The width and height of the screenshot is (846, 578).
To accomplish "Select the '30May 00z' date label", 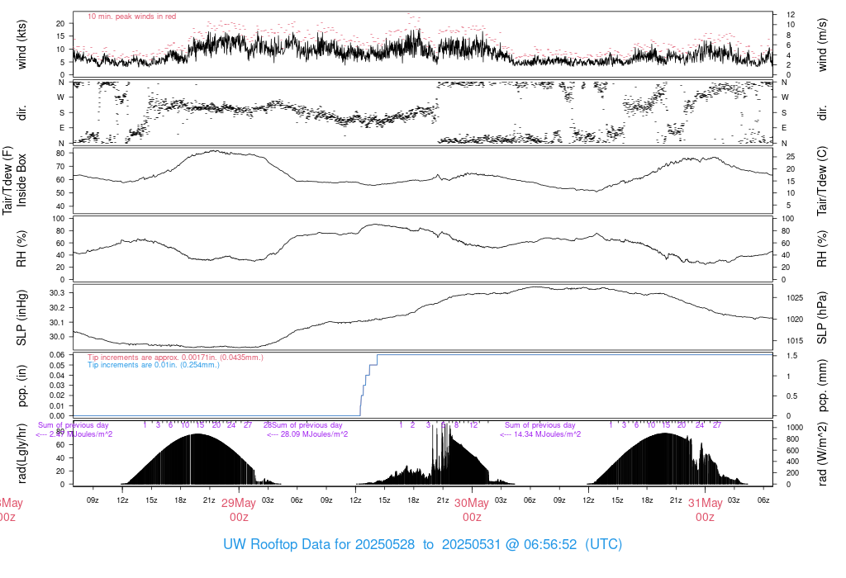I will [x=472, y=510].
